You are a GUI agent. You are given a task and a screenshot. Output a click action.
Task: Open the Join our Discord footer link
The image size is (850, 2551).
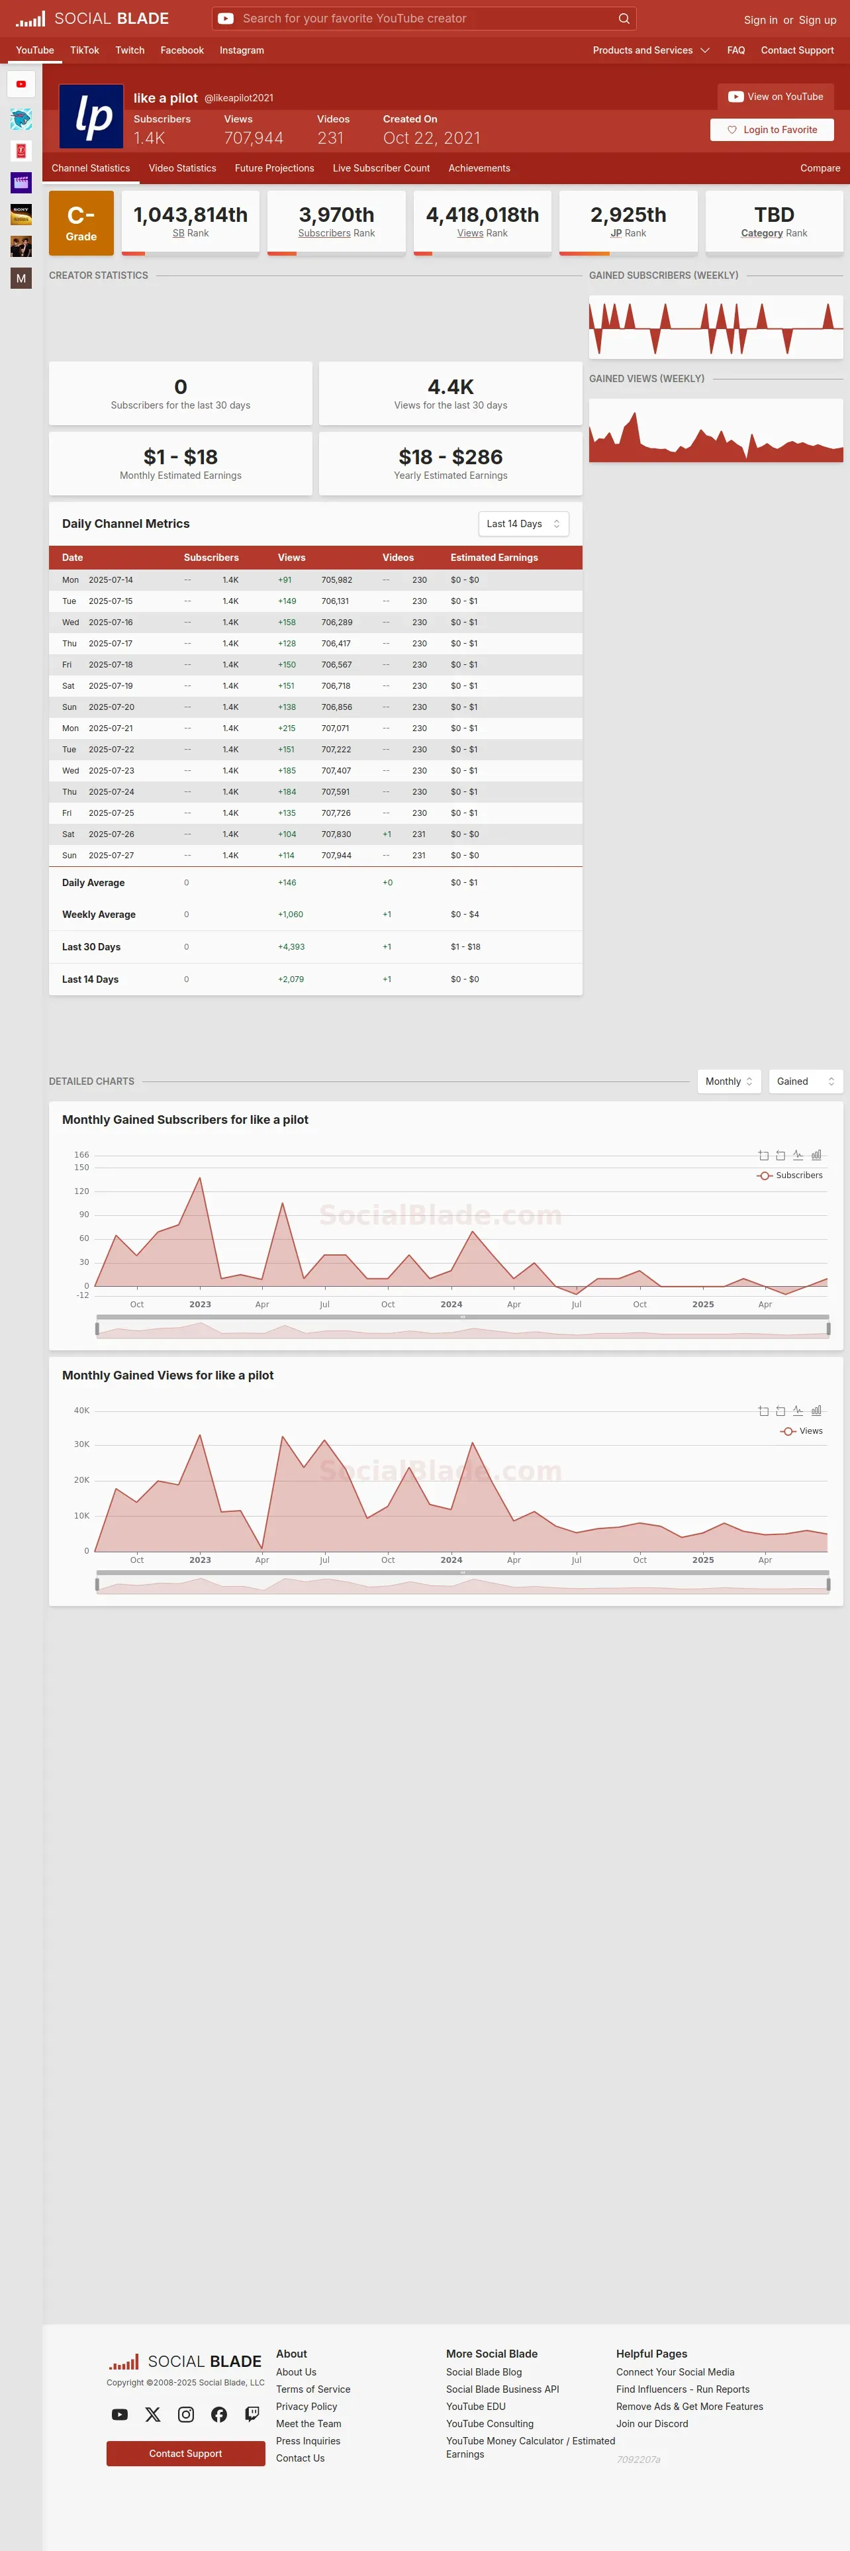652,2423
